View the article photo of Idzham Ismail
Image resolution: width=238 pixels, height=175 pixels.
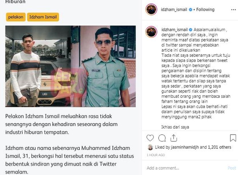coord(71,66)
